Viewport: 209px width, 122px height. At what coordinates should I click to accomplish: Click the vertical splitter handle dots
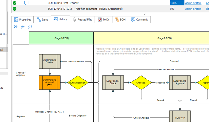click(10, 50)
